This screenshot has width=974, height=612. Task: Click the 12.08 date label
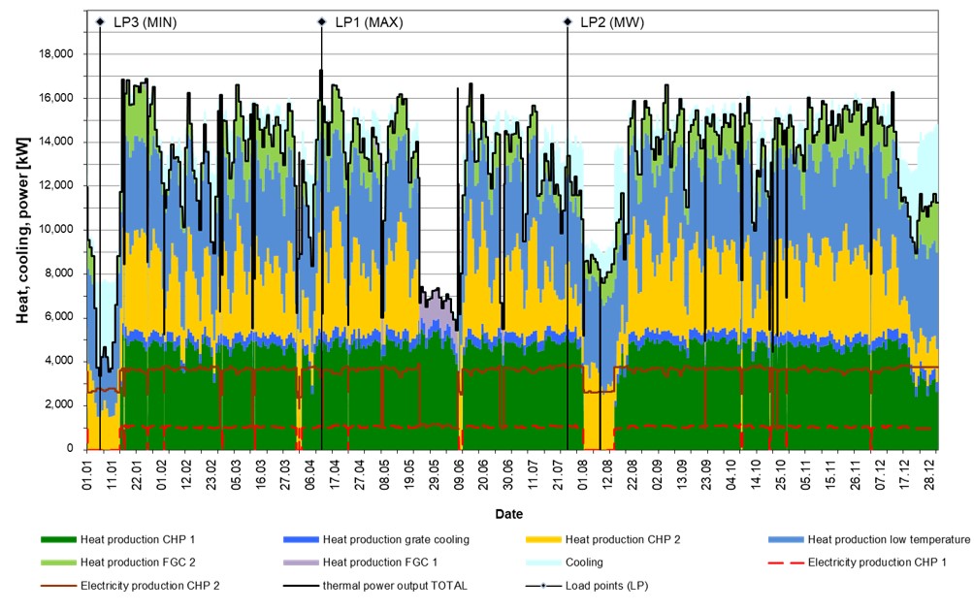(x=607, y=474)
